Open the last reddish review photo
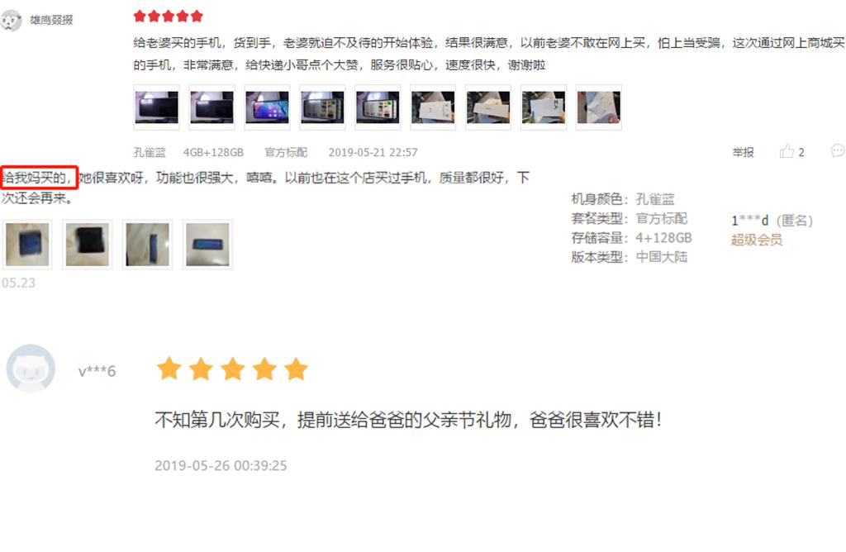Viewport: 846px width, 552px height. click(599, 107)
